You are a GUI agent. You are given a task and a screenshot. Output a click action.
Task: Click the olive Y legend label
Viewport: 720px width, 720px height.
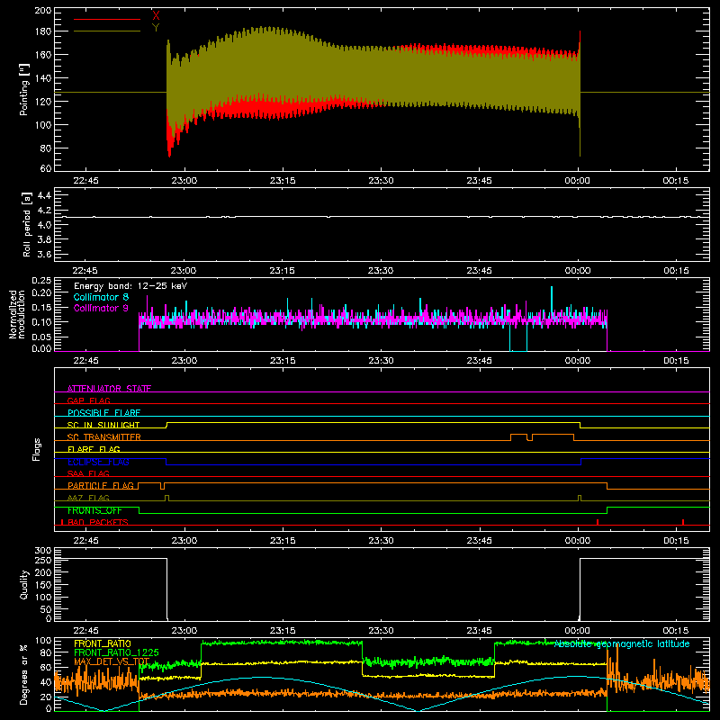click(156, 28)
